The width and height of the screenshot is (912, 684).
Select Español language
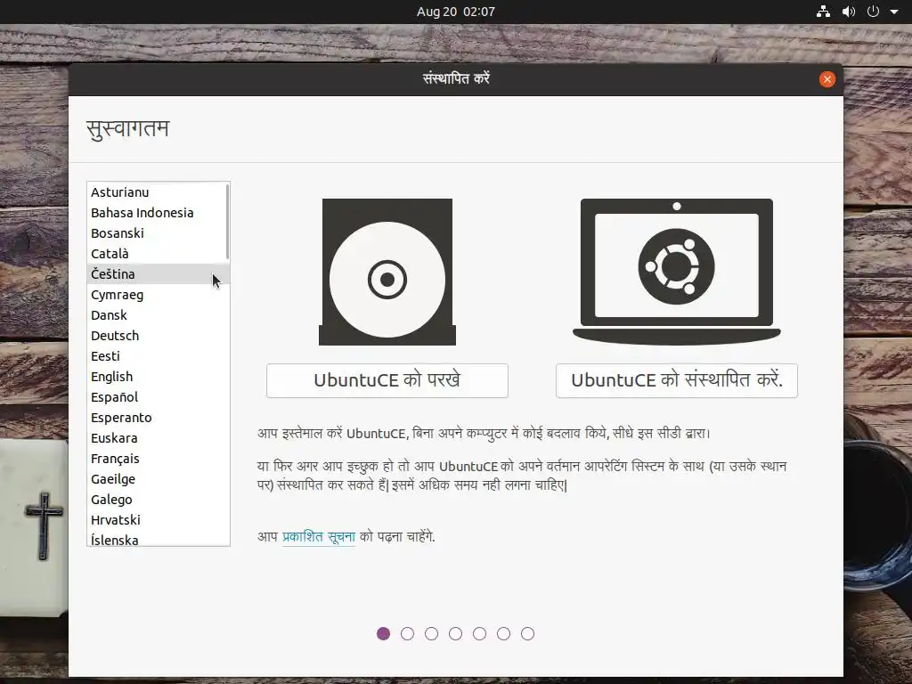click(x=159, y=397)
